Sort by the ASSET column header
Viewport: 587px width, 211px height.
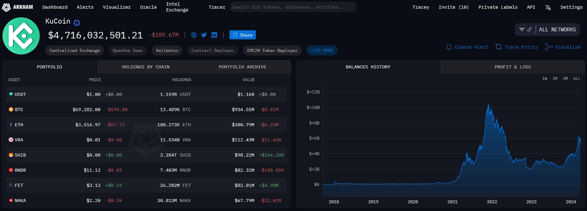pos(14,79)
